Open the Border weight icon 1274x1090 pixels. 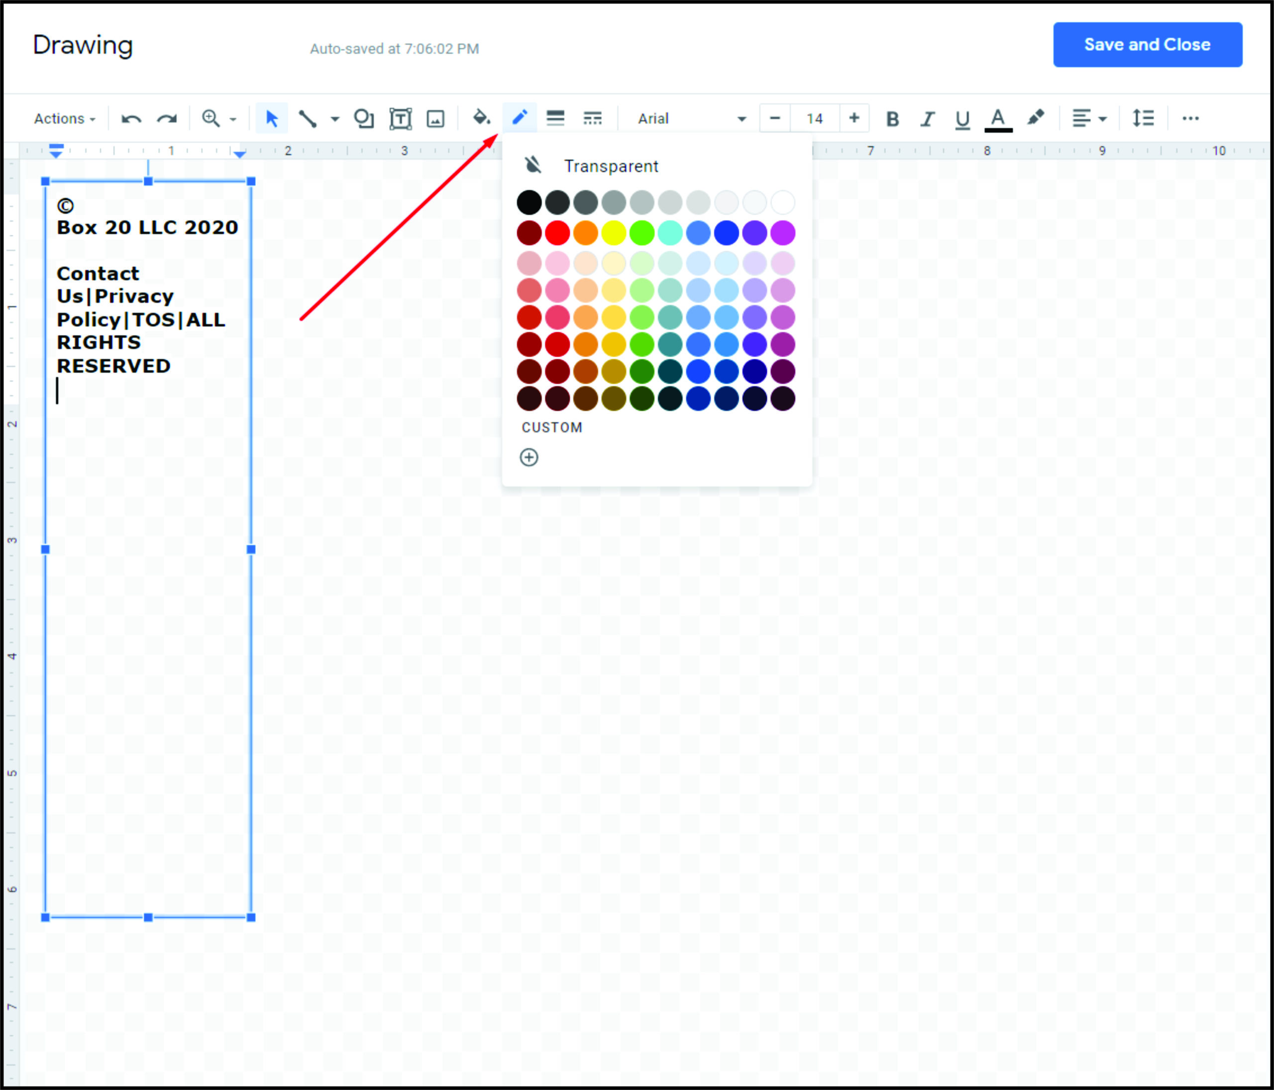pyautogui.click(x=555, y=118)
